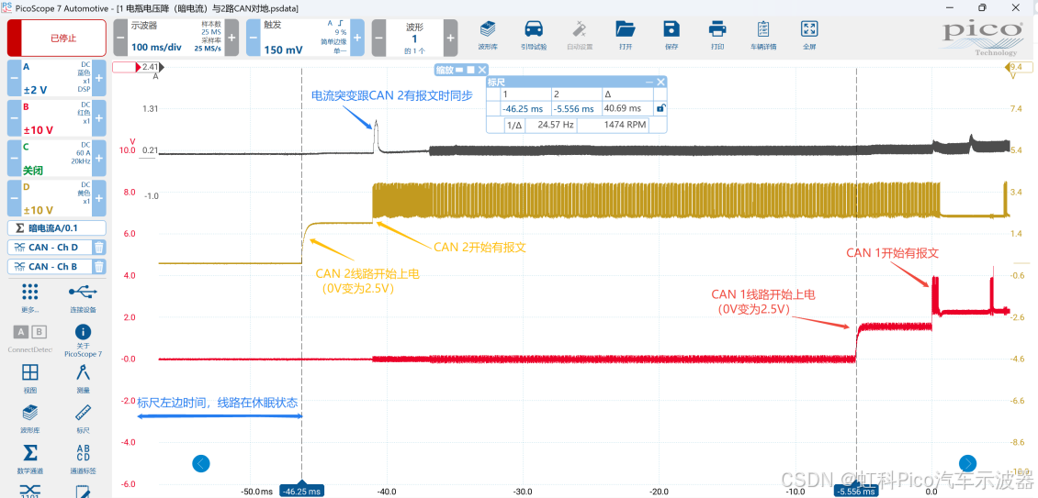Open the sidebar 波形库 waveform library icon
Screen dimensions: 1038x498
click(29, 418)
